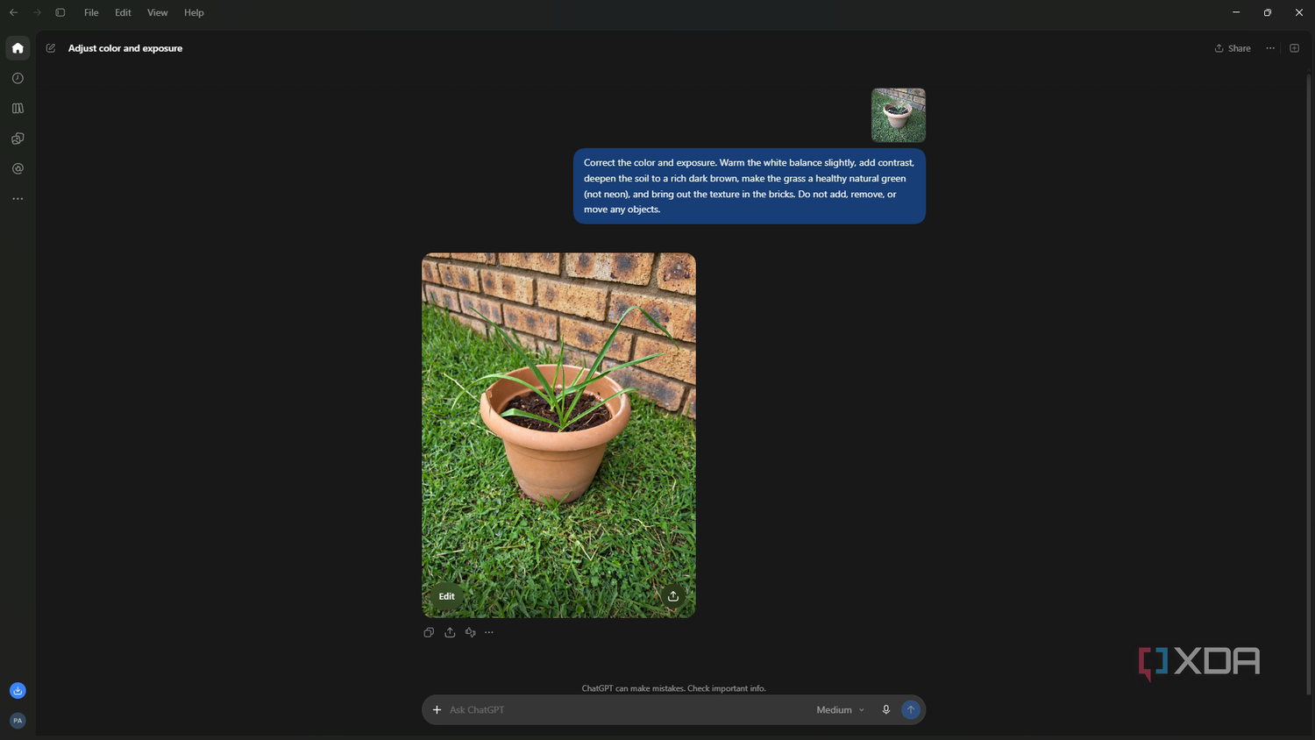Open the Medium effort dropdown
Screen dimensions: 1315x740
[x=840, y=710]
